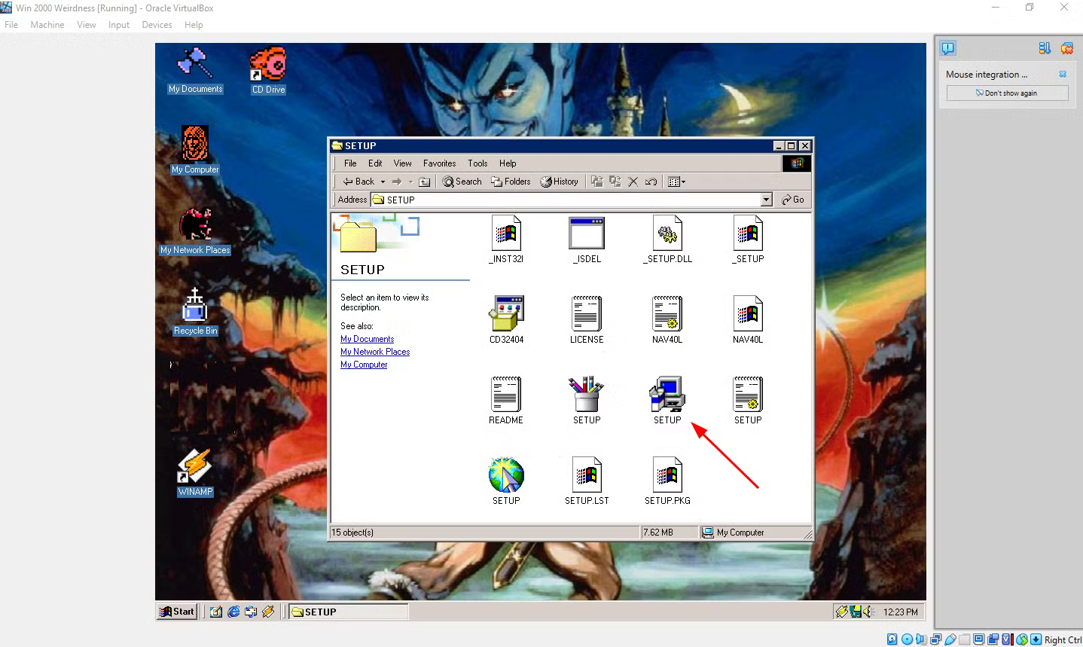Expand the Back button history dropdown
The height and width of the screenshot is (647, 1083).
pyautogui.click(x=383, y=182)
